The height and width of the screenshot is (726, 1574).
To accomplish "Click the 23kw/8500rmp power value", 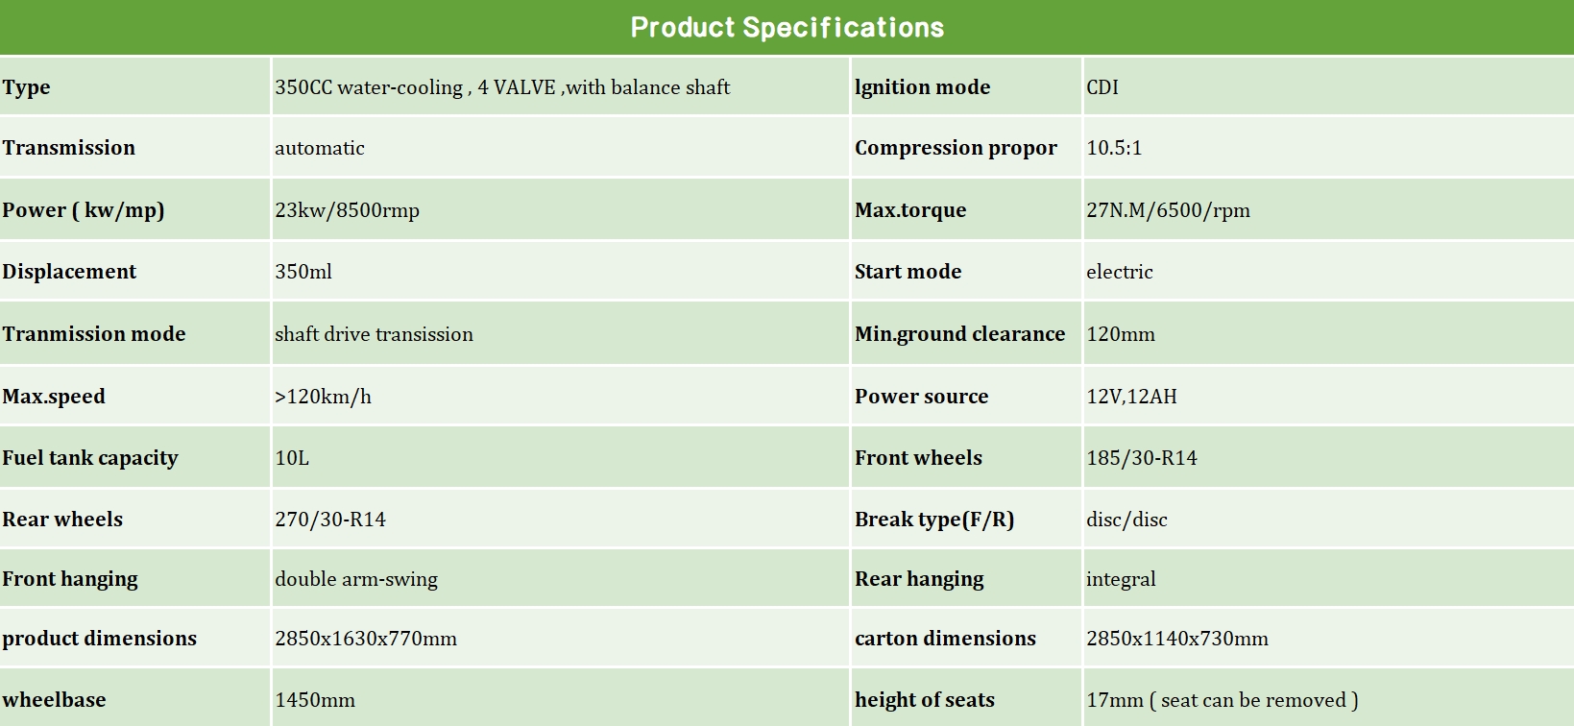I will (x=347, y=210).
